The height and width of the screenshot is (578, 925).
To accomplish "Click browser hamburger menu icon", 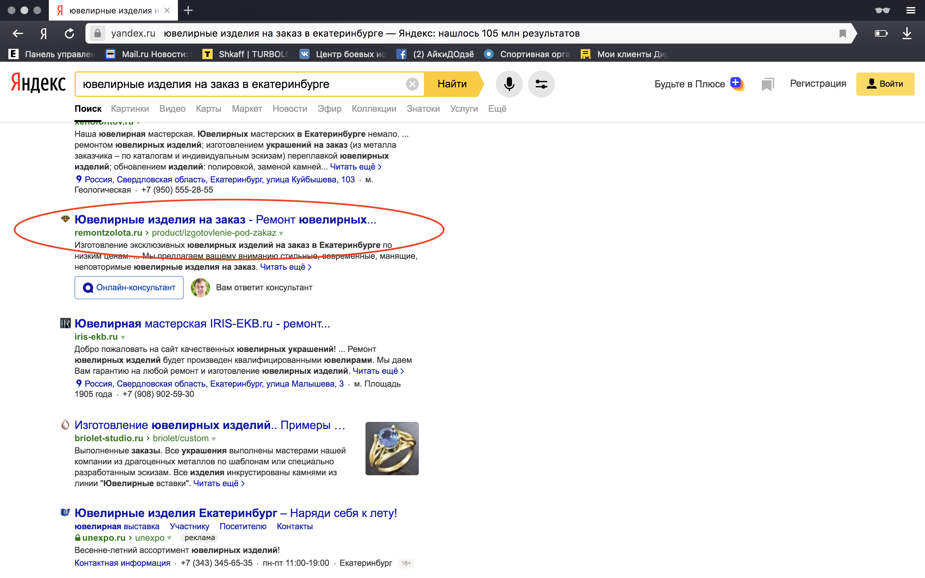I will click(x=911, y=10).
